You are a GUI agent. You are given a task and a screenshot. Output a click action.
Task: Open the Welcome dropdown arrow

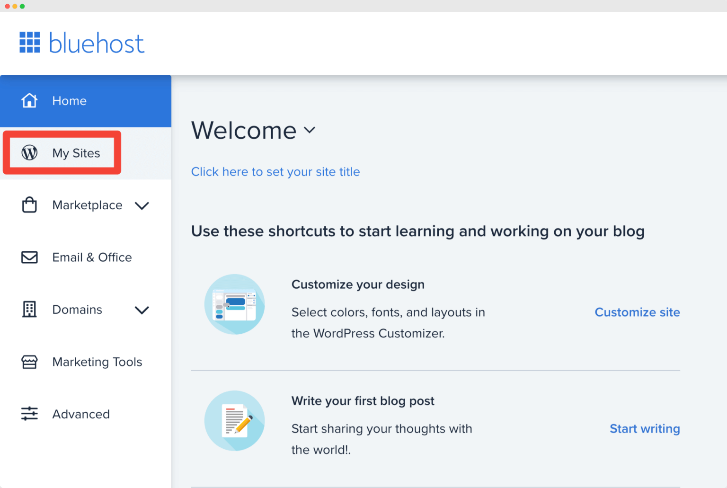[310, 130]
